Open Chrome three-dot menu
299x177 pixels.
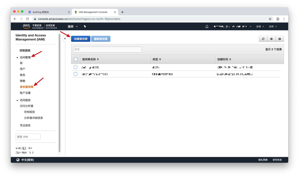(284, 19)
